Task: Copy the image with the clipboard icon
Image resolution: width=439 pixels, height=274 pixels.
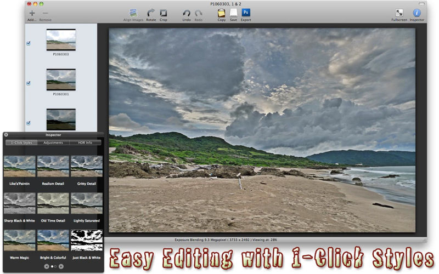Action: [222, 13]
